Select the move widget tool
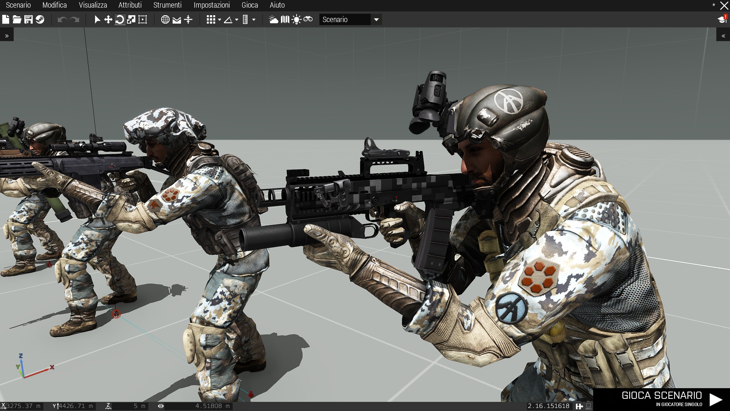 108,19
